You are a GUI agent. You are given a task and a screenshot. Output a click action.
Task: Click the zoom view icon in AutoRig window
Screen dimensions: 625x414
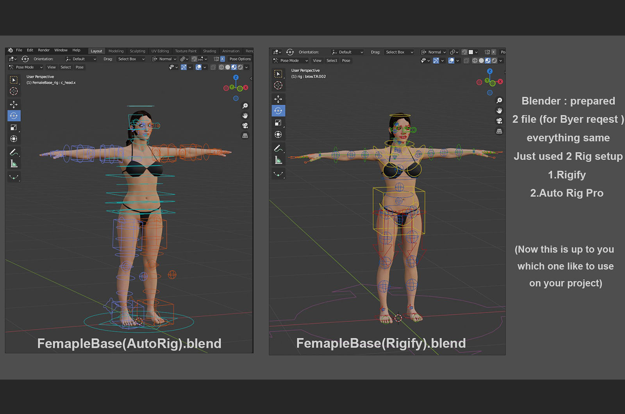[245, 106]
